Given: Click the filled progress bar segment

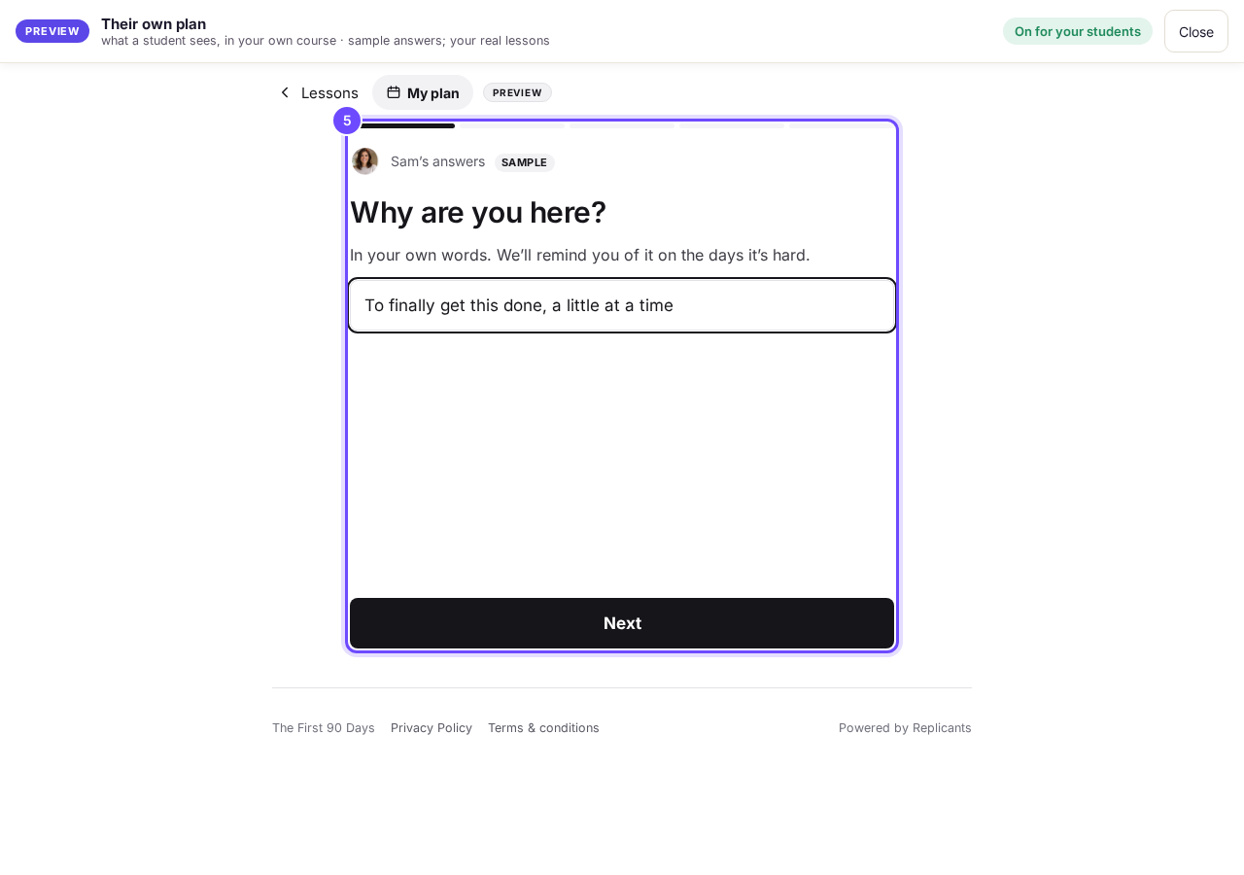Looking at the screenshot, I should point(402,125).
